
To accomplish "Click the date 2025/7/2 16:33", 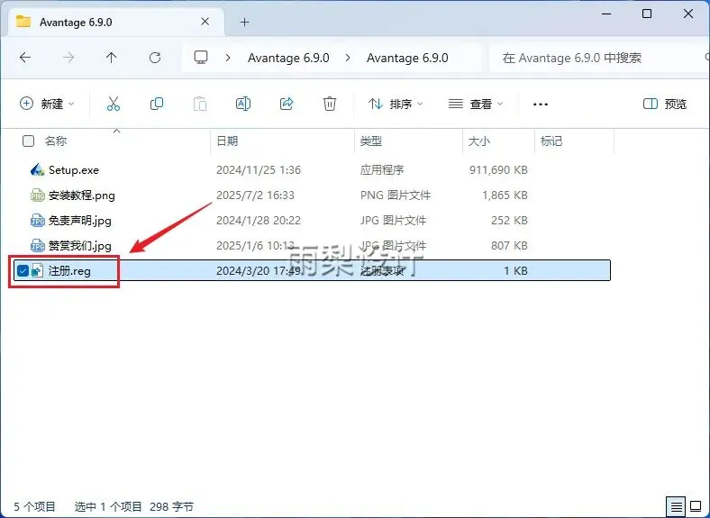I will point(255,195).
